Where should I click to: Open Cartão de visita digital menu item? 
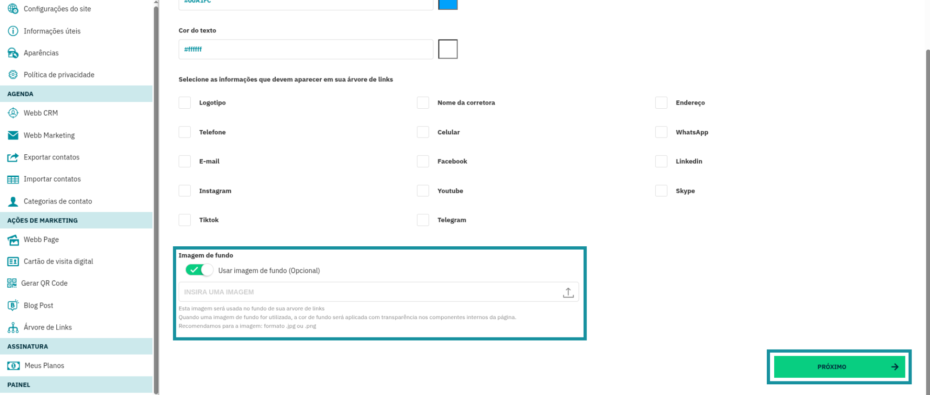click(58, 262)
